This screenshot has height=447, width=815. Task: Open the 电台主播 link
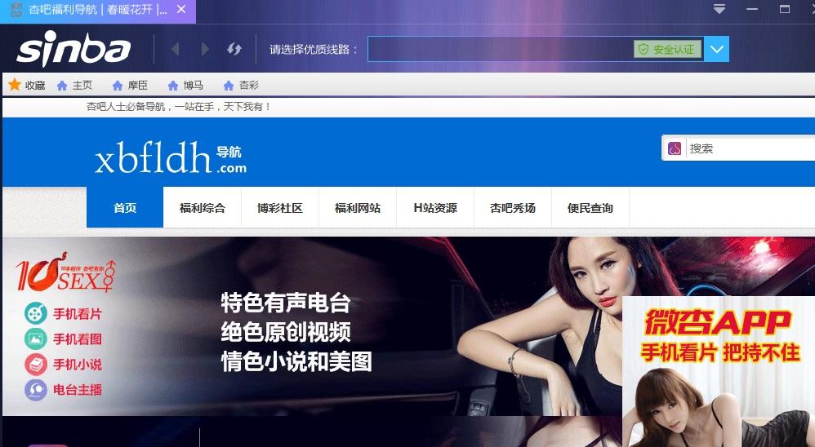[x=78, y=389]
